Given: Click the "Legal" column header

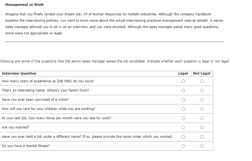Looking at the screenshot, I should [x=183, y=73].
